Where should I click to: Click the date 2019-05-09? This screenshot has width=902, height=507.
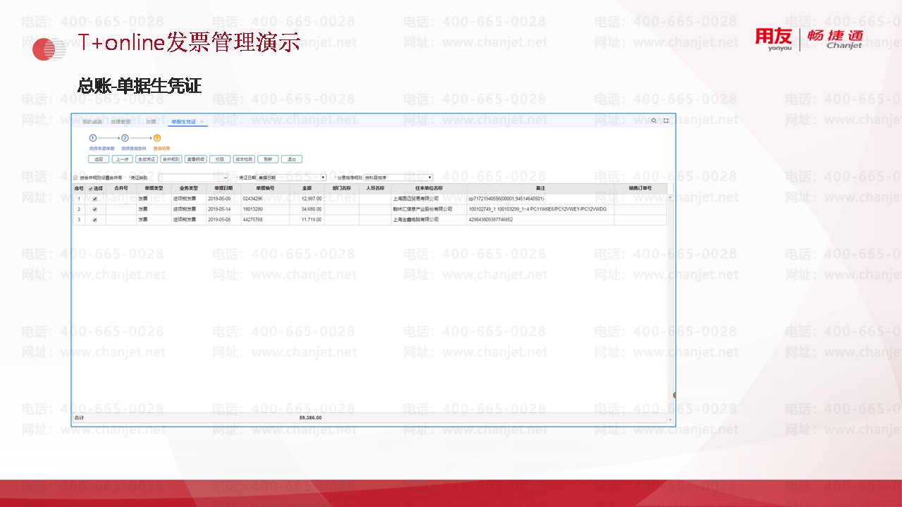coord(219,199)
